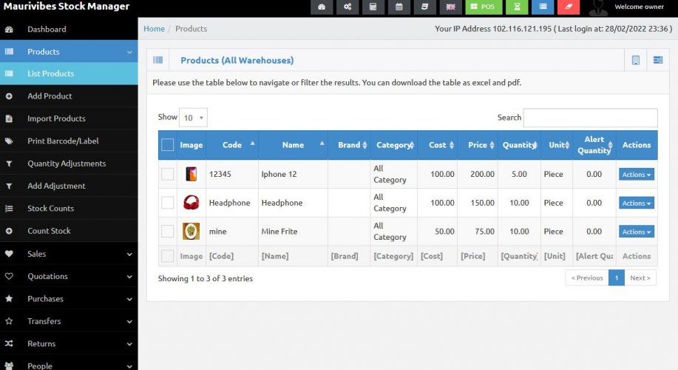This screenshot has width=678, height=370.
Task: Click the green hourglass icon
Action: (x=517, y=7)
